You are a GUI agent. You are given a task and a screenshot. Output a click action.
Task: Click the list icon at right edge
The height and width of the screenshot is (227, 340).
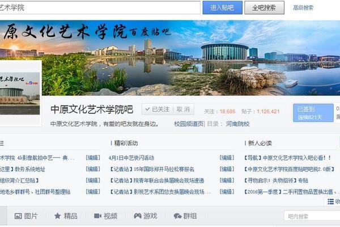331,201
